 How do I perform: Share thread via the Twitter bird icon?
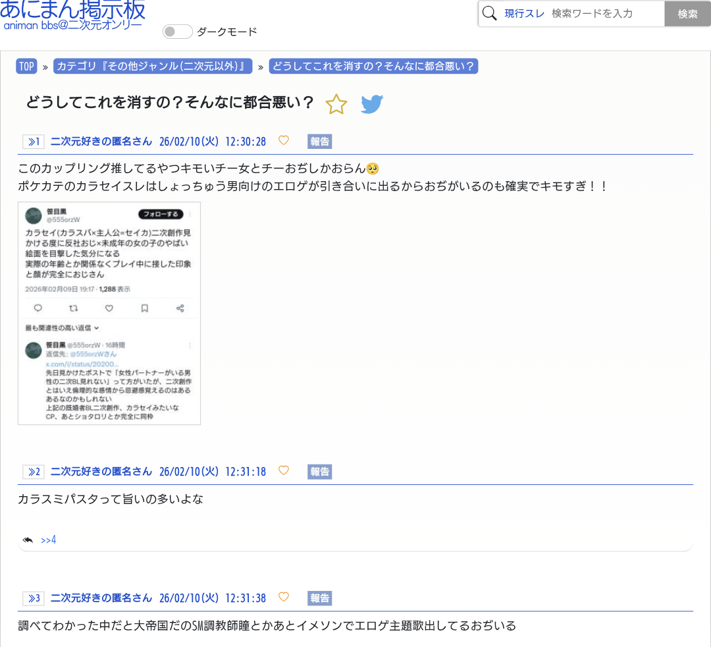(x=372, y=104)
